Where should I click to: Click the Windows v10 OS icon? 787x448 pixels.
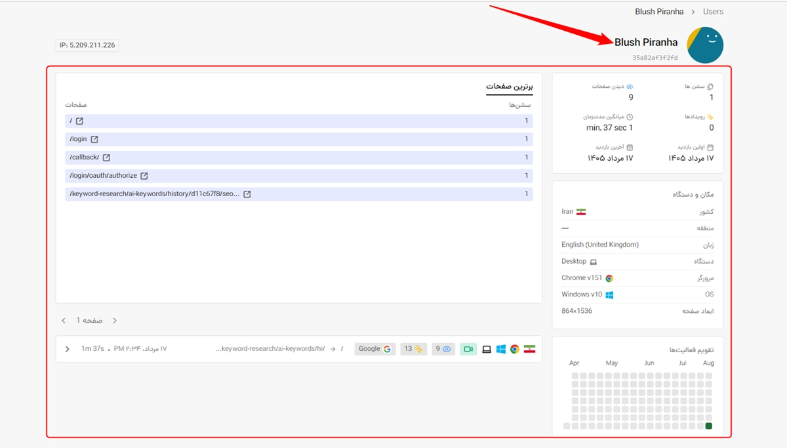609,295
